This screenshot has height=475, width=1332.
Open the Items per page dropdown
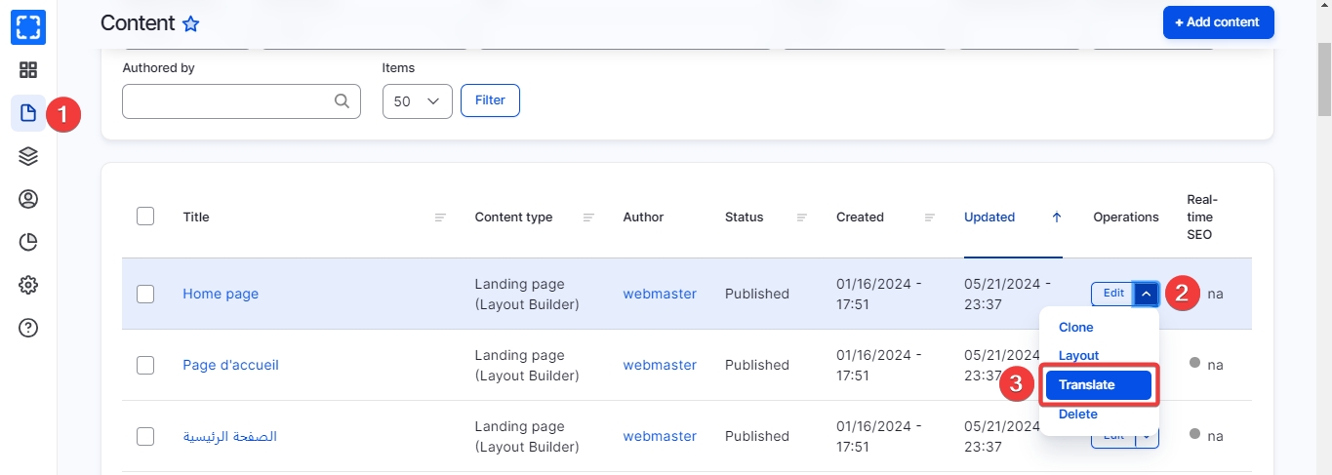pyautogui.click(x=417, y=100)
